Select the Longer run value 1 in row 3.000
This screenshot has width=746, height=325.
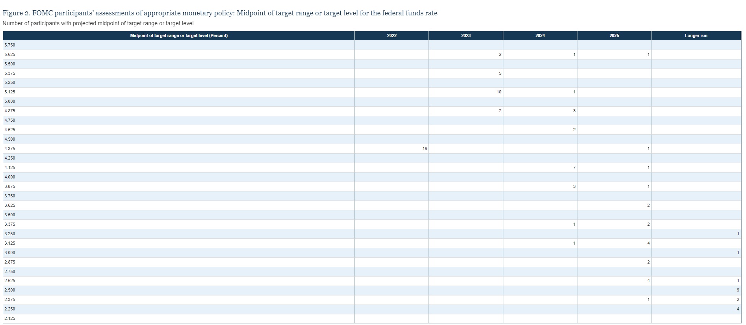(x=738, y=253)
